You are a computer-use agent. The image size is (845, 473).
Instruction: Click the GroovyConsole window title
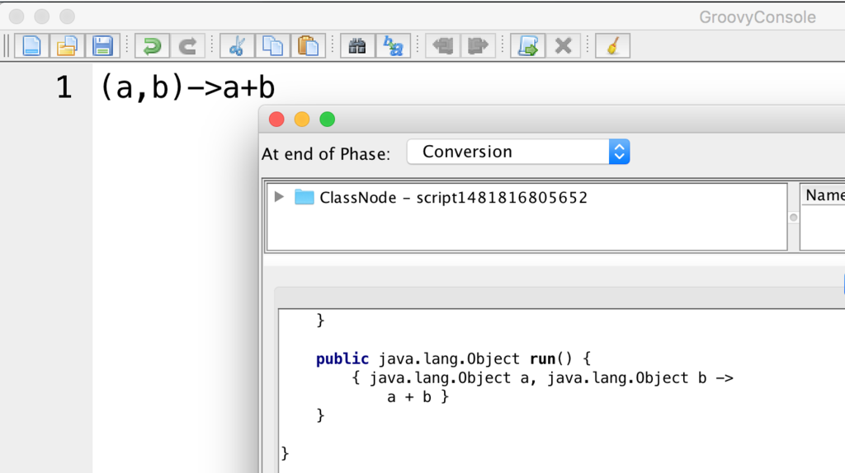(758, 17)
